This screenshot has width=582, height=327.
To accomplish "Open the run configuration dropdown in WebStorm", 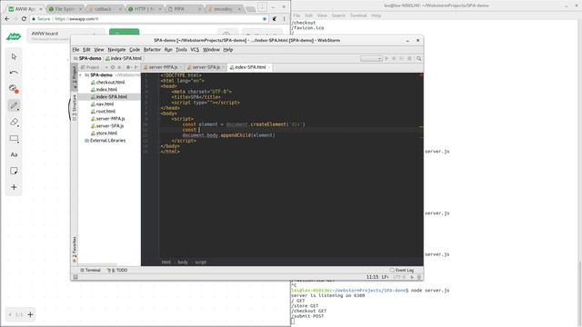I will tap(371, 58).
